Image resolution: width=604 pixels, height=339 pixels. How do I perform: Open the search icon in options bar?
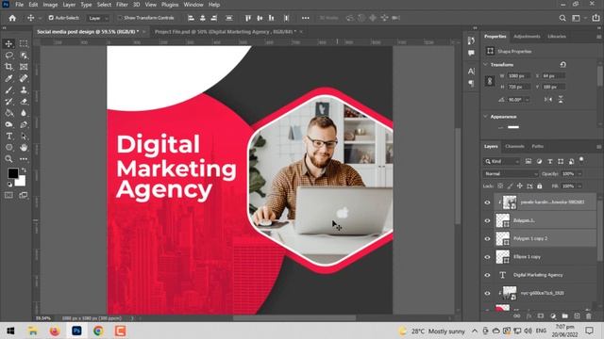pyautogui.click(x=562, y=18)
